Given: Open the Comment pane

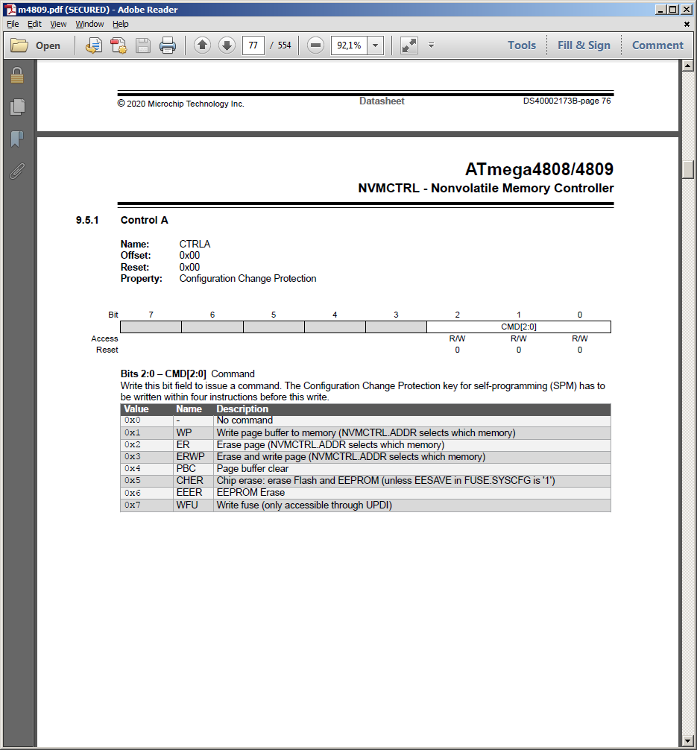Looking at the screenshot, I should [x=657, y=45].
